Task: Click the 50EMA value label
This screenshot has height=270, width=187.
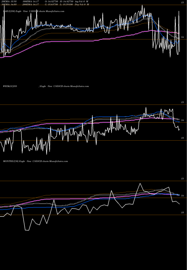Action: (x=9, y=4)
